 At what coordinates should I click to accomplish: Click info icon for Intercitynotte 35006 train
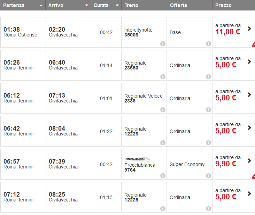click(163, 44)
